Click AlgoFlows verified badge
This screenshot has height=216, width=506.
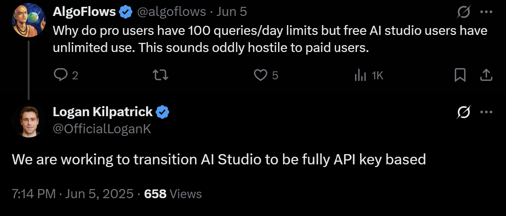pyautogui.click(x=126, y=12)
